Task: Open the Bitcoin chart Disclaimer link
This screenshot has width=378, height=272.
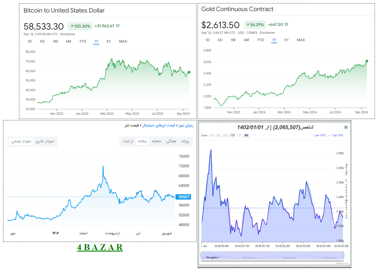Action: tap(68, 34)
